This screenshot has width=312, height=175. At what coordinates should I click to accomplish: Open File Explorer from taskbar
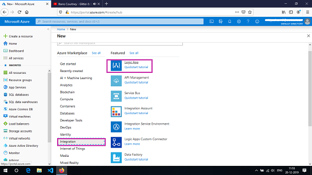(x=39, y=170)
